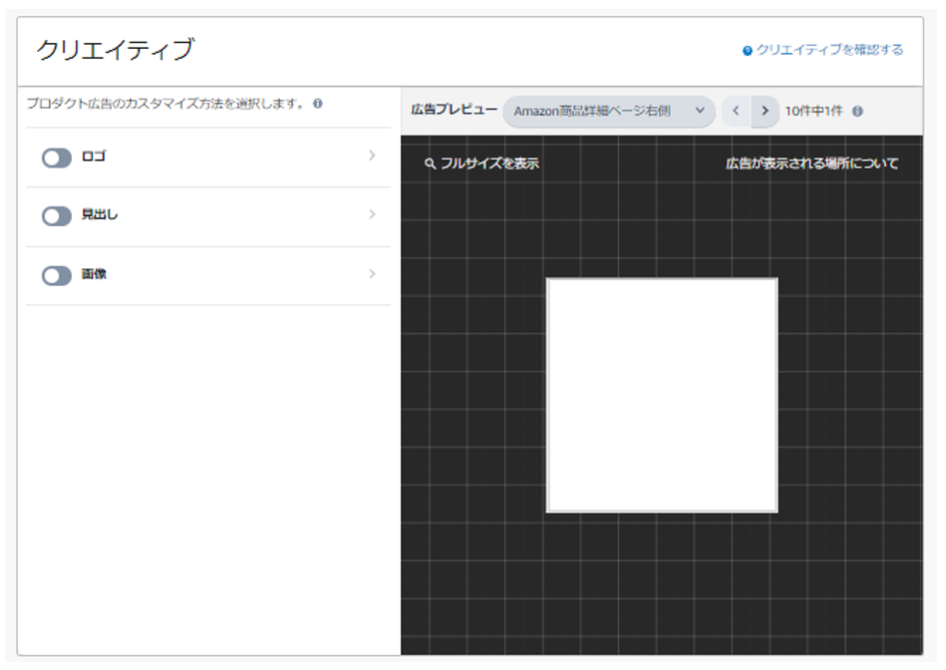Open フルサイズを表示 full-size view

click(x=482, y=164)
